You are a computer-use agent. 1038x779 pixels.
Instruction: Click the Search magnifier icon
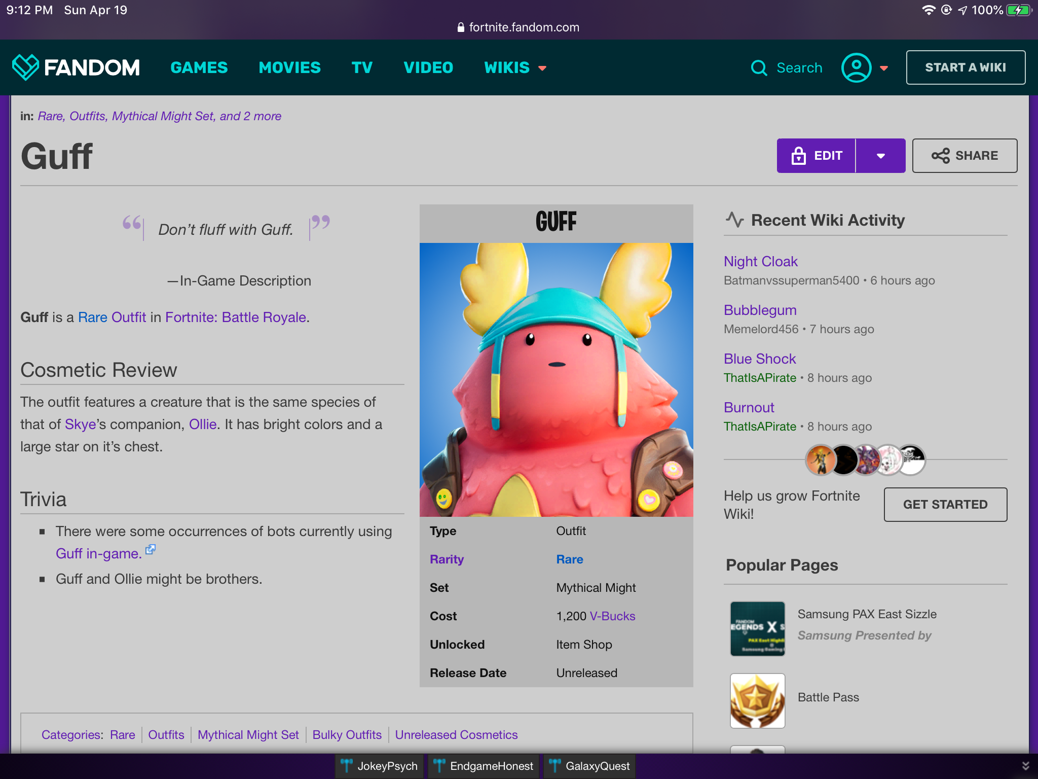pos(759,67)
